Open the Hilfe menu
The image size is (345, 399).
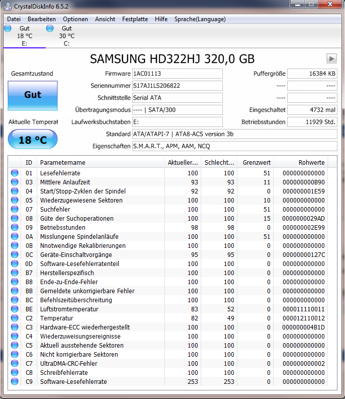[x=161, y=19]
